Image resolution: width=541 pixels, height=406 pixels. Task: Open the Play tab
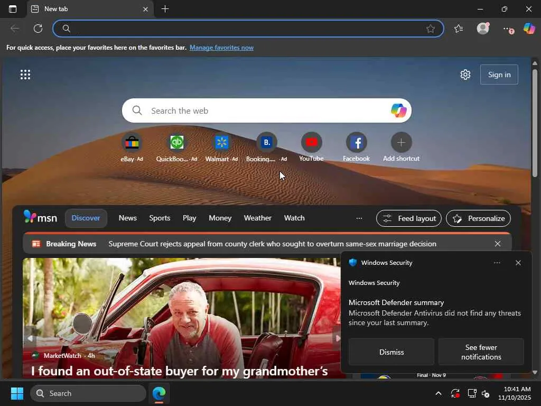190,218
